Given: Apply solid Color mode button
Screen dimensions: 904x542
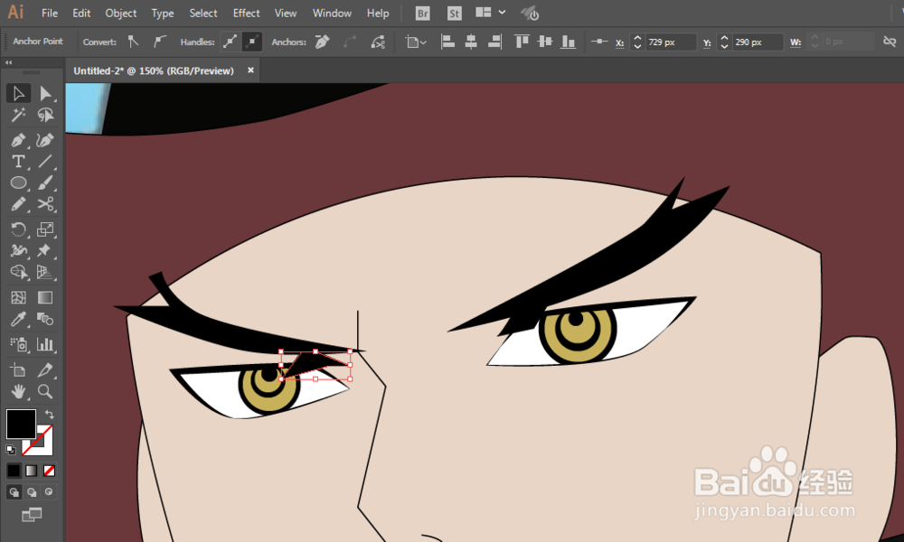Looking at the screenshot, I should (14, 471).
